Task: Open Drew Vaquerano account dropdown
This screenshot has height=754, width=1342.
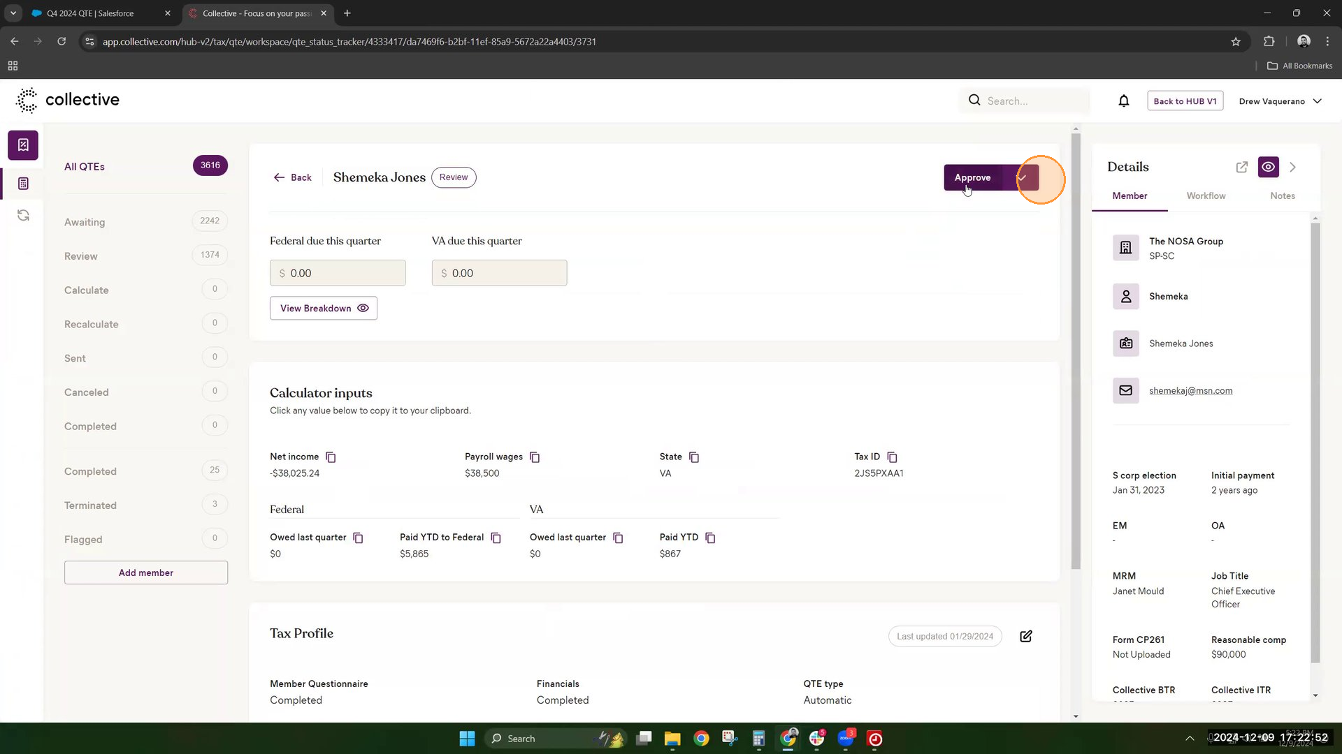Action: [1280, 101]
